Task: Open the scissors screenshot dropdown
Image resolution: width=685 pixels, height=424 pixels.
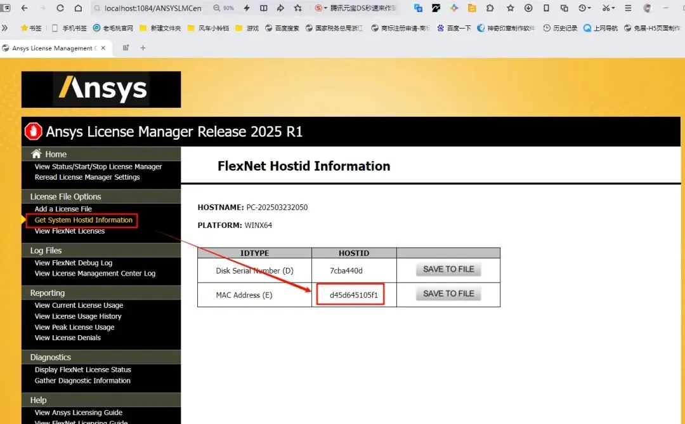Action: [x=608, y=8]
